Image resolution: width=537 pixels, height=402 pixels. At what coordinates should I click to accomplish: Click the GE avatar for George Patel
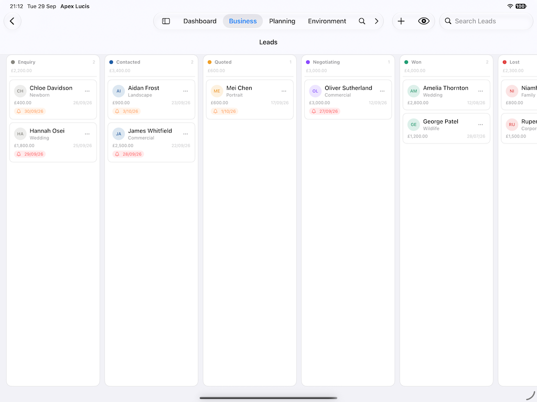point(413,125)
